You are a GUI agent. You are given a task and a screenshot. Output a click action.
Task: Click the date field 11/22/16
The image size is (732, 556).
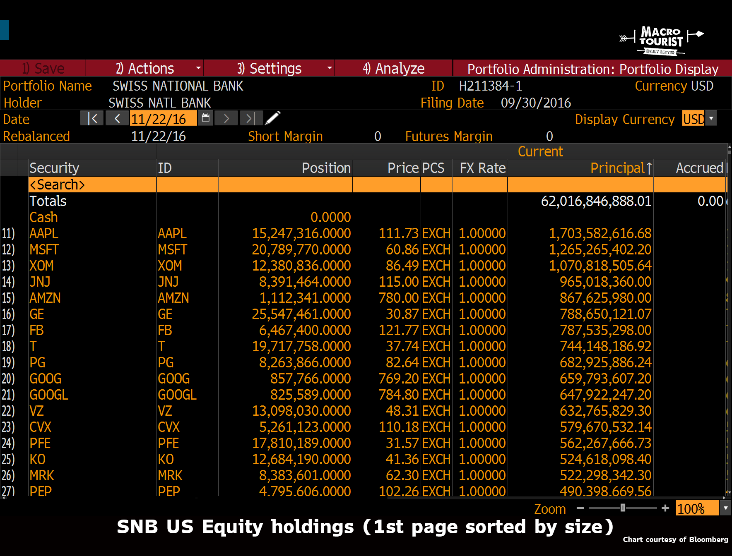pyautogui.click(x=163, y=119)
